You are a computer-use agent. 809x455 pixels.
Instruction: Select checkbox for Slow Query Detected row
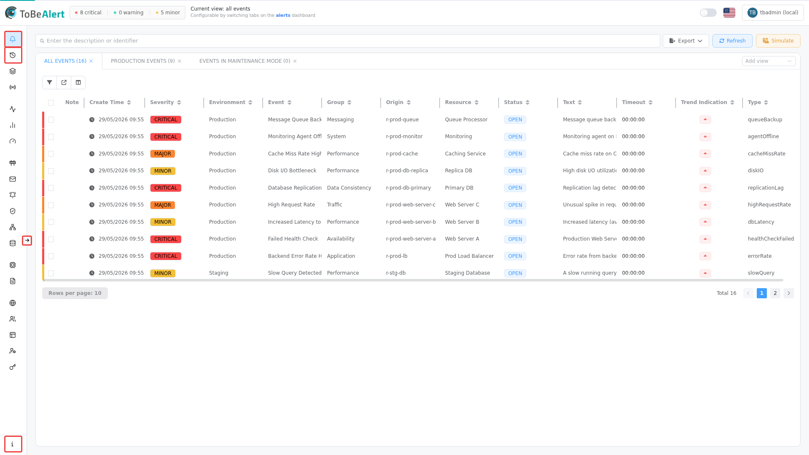pyautogui.click(x=51, y=273)
